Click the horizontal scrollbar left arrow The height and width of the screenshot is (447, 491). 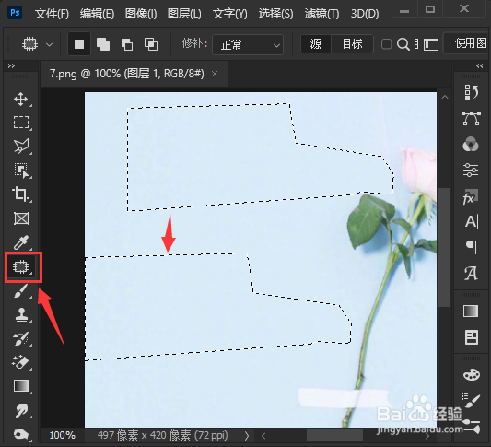pos(263,436)
